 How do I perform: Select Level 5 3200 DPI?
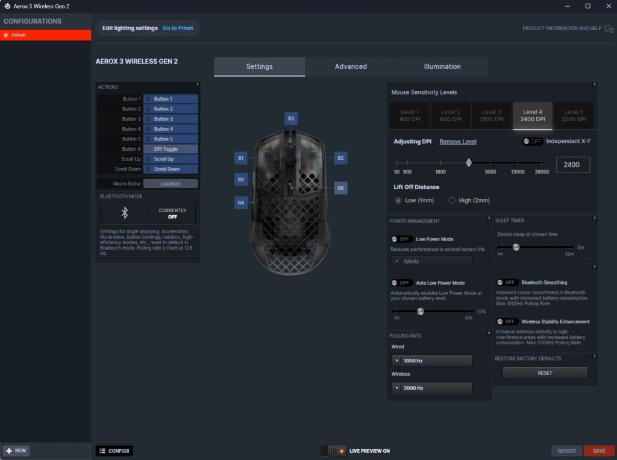[x=574, y=115]
